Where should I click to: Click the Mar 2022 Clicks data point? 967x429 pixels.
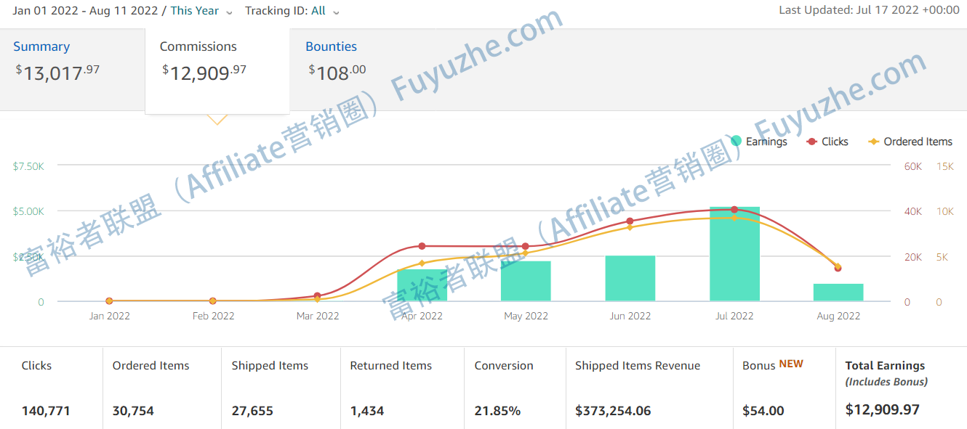point(318,295)
